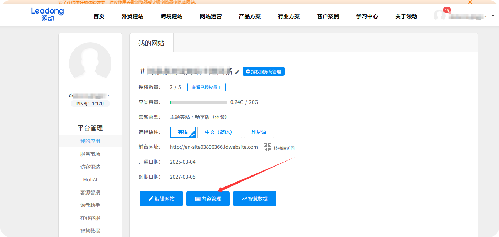
Task: Click the 2025-03-04 activation date
Action: (x=183, y=162)
